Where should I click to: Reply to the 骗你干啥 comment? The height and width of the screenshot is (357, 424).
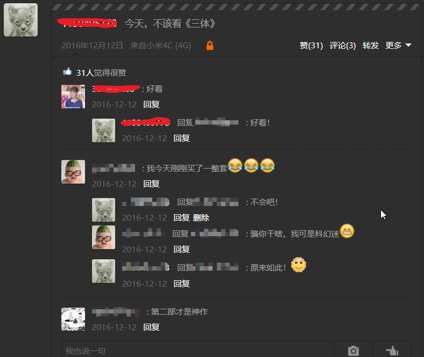pos(182,249)
